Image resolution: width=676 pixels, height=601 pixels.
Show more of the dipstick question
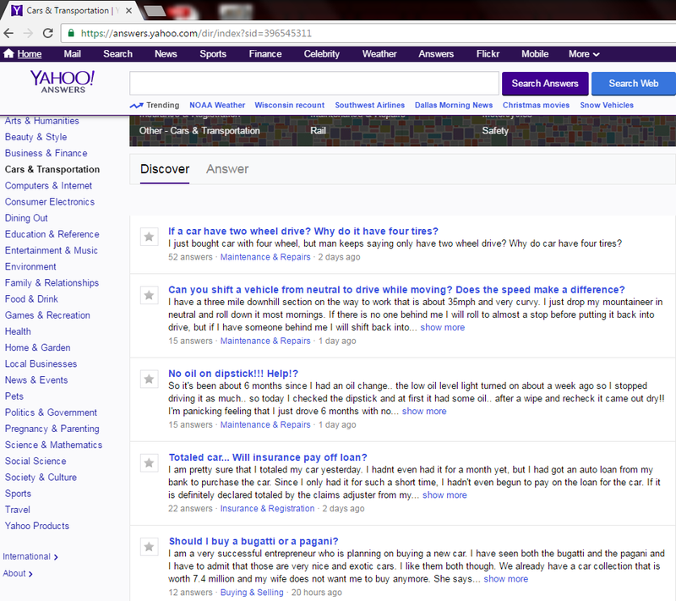coord(424,412)
